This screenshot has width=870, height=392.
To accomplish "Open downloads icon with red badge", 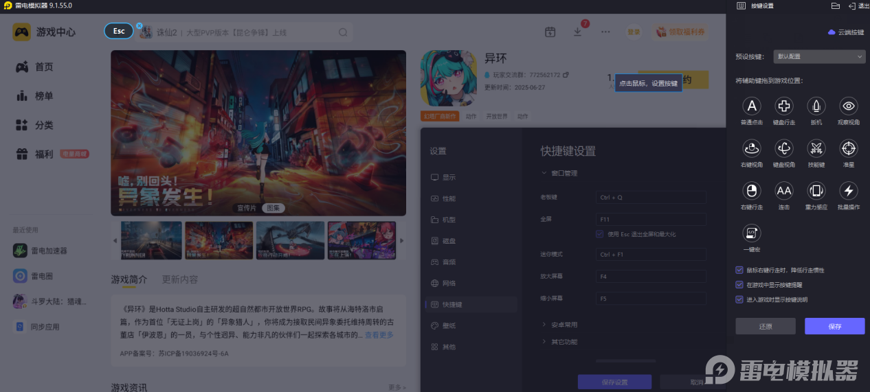I will tap(578, 32).
